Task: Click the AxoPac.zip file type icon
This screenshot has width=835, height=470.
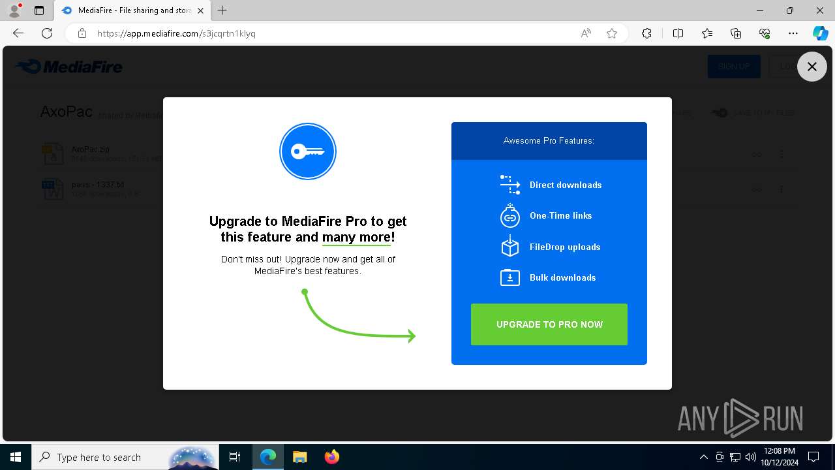Action: tap(52, 154)
